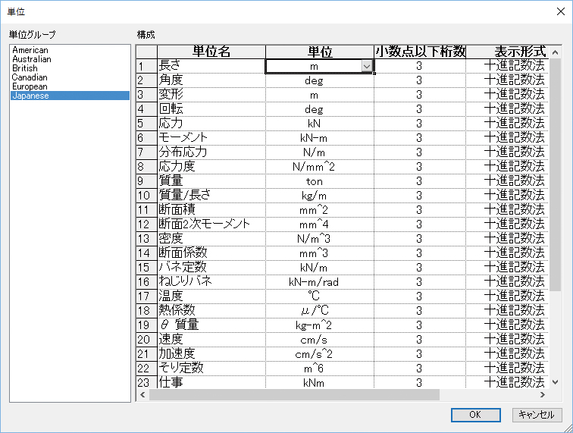This screenshot has width=573, height=433.
Task: Close the 単位 dialog window
Action: point(561,11)
